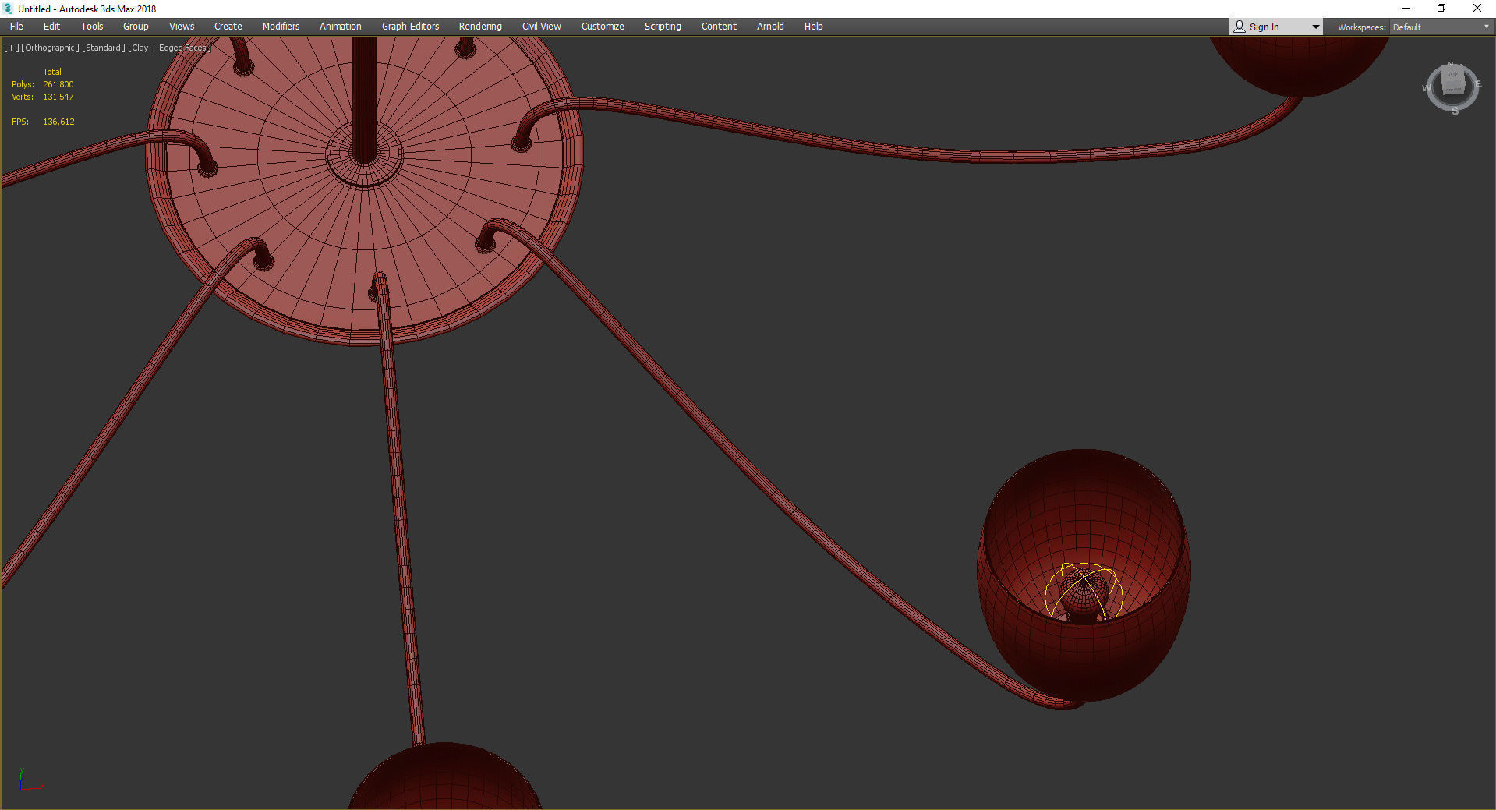Open the Group menu
1496x810 pixels.
pos(136,27)
